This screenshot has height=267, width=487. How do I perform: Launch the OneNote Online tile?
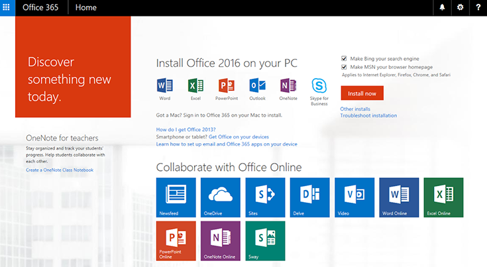click(x=221, y=241)
